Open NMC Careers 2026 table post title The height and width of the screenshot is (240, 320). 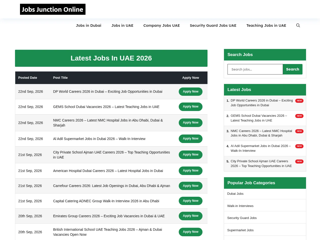click(108, 123)
